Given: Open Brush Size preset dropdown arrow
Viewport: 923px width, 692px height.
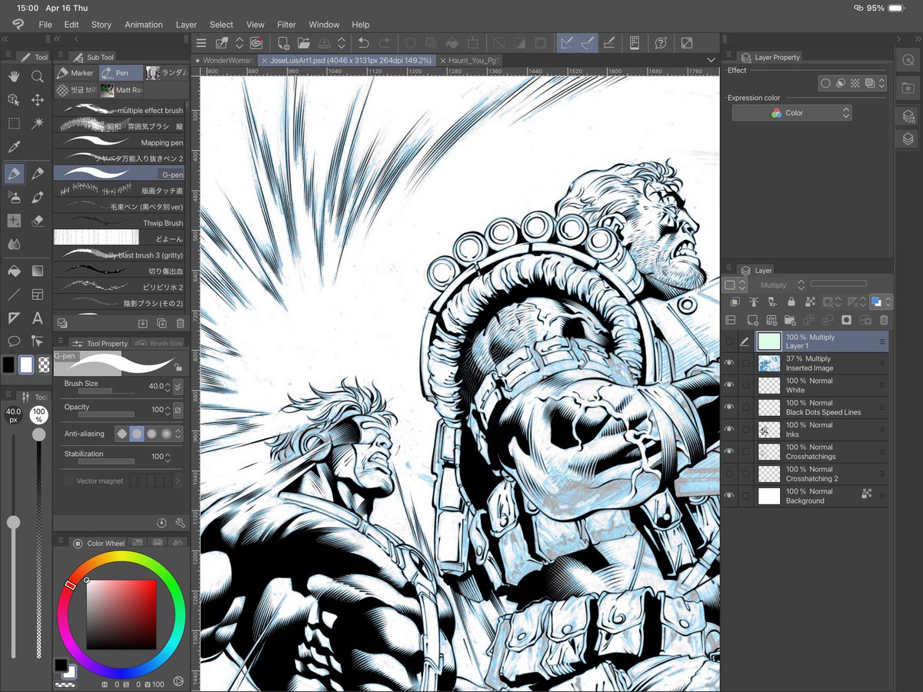Looking at the screenshot, I should (178, 386).
